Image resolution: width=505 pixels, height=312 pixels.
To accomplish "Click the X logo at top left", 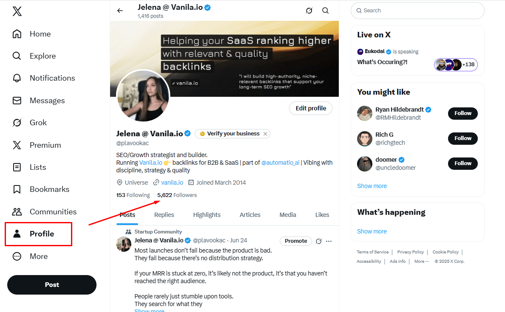I will tap(17, 11).
